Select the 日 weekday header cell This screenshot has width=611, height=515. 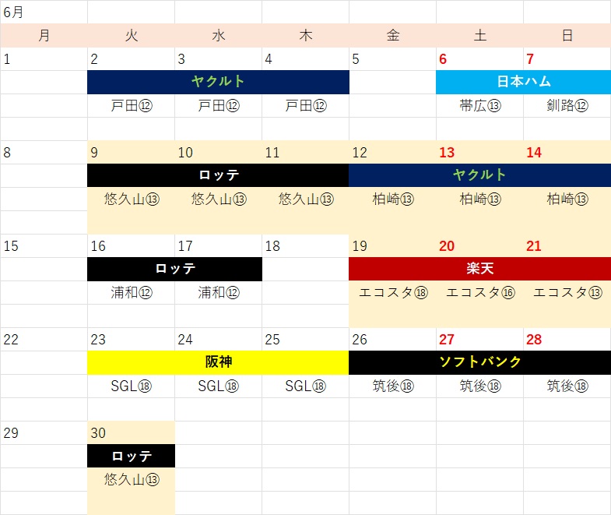coord(567,35)
